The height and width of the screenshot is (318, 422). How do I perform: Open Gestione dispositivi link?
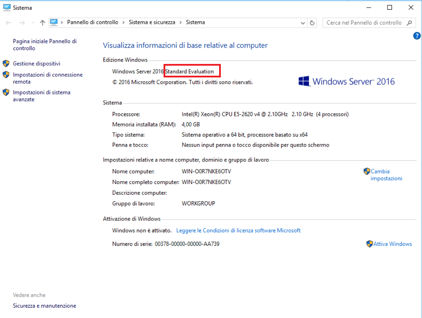click(37, 64)
